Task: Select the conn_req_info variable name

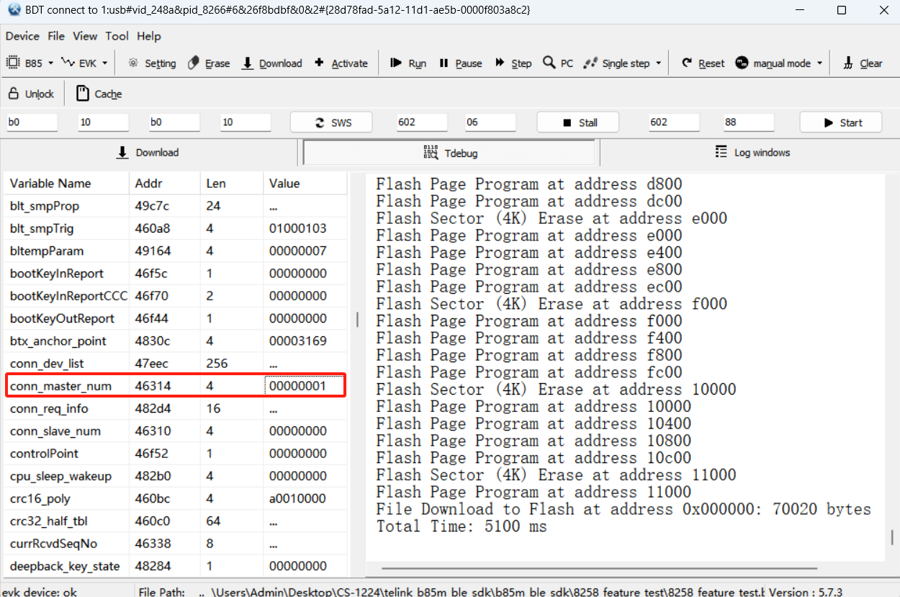Action: [49, 408]
